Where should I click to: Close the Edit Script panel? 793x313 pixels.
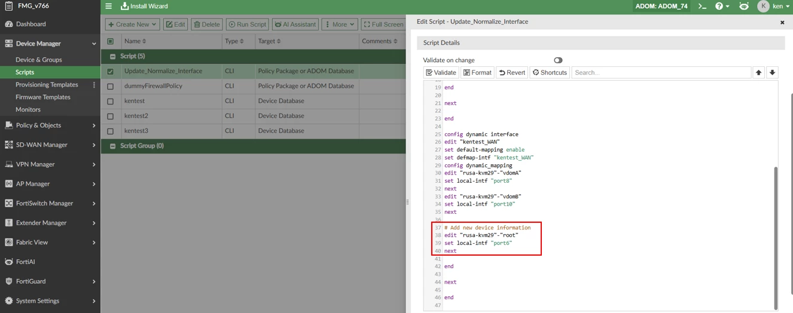(782, 22)
